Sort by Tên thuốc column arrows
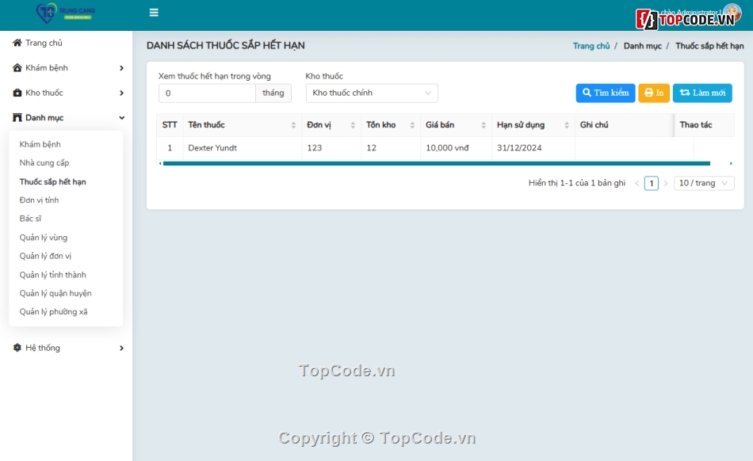The width and height of the screenshot is (753, 461). tap(293, 124)
